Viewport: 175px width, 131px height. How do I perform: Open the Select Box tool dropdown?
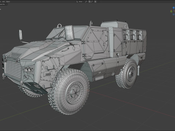pos(3,4)
